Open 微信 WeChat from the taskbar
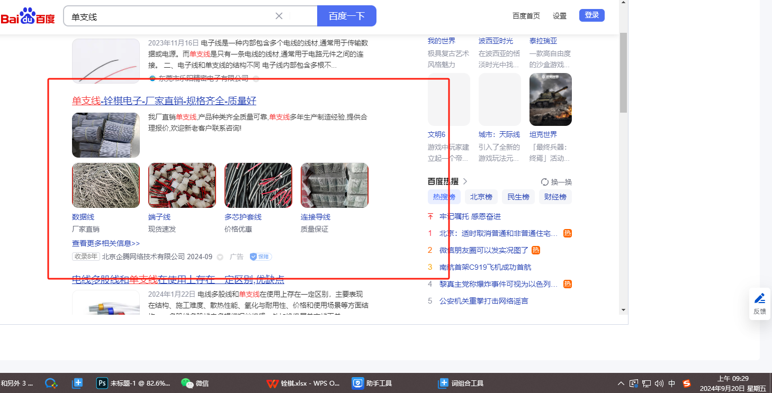 (x=195, y=383)
